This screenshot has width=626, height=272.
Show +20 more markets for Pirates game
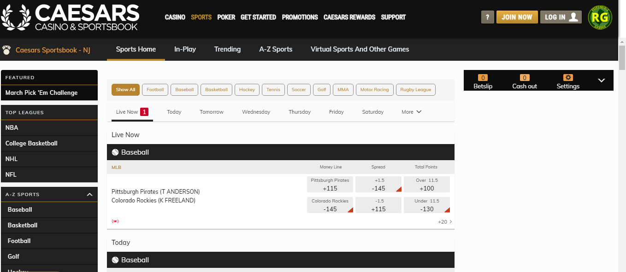(x=445, y=222)
